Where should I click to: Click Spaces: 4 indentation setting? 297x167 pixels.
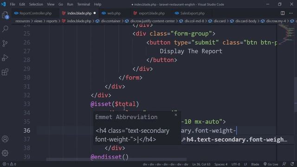(x=221, y=164)
